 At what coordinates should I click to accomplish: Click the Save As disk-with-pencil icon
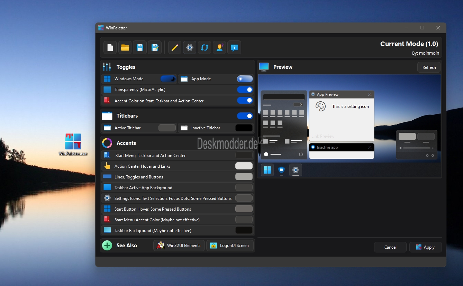coord(155,47)
